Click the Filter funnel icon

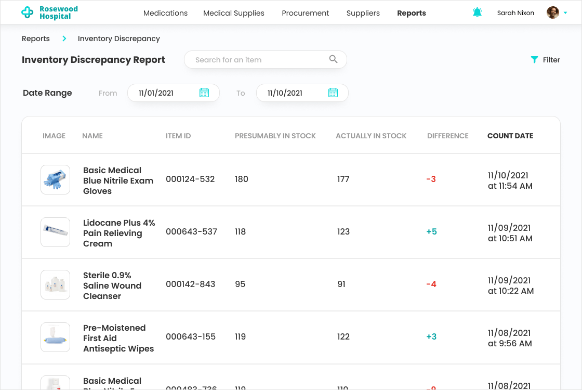point(534,60)
